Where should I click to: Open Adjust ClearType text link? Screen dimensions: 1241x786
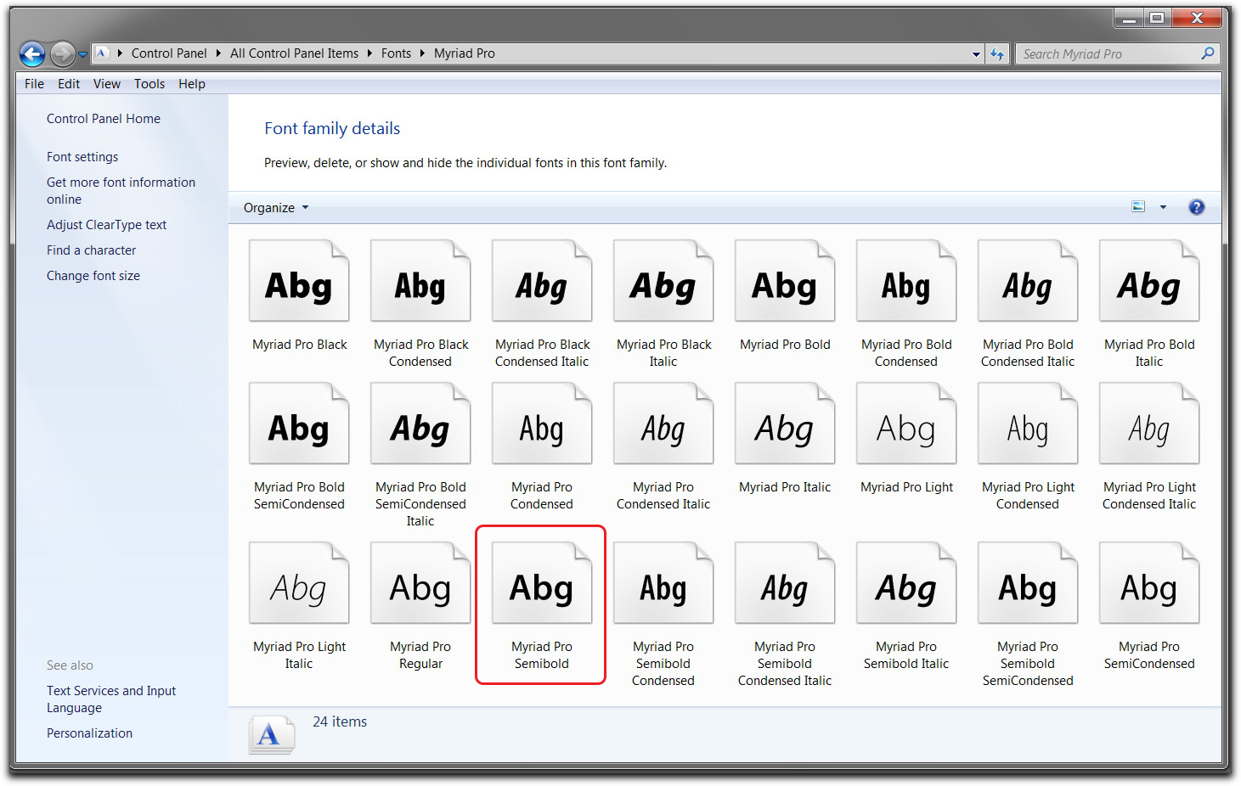pos(106,225)
